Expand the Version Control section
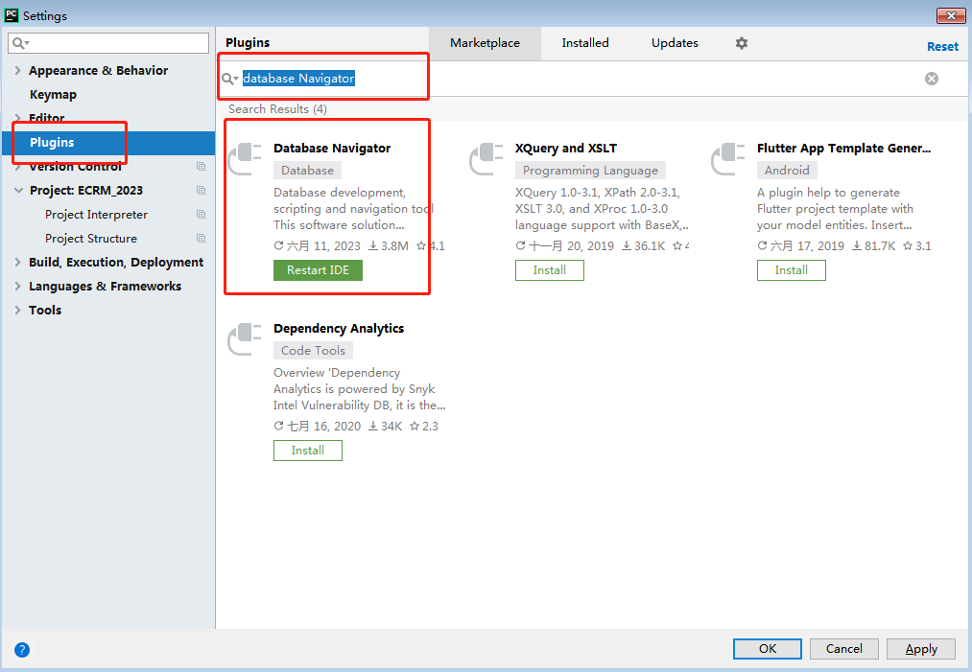Image resolution: width=972 pixels, height=672 pixels. [17, 166]
